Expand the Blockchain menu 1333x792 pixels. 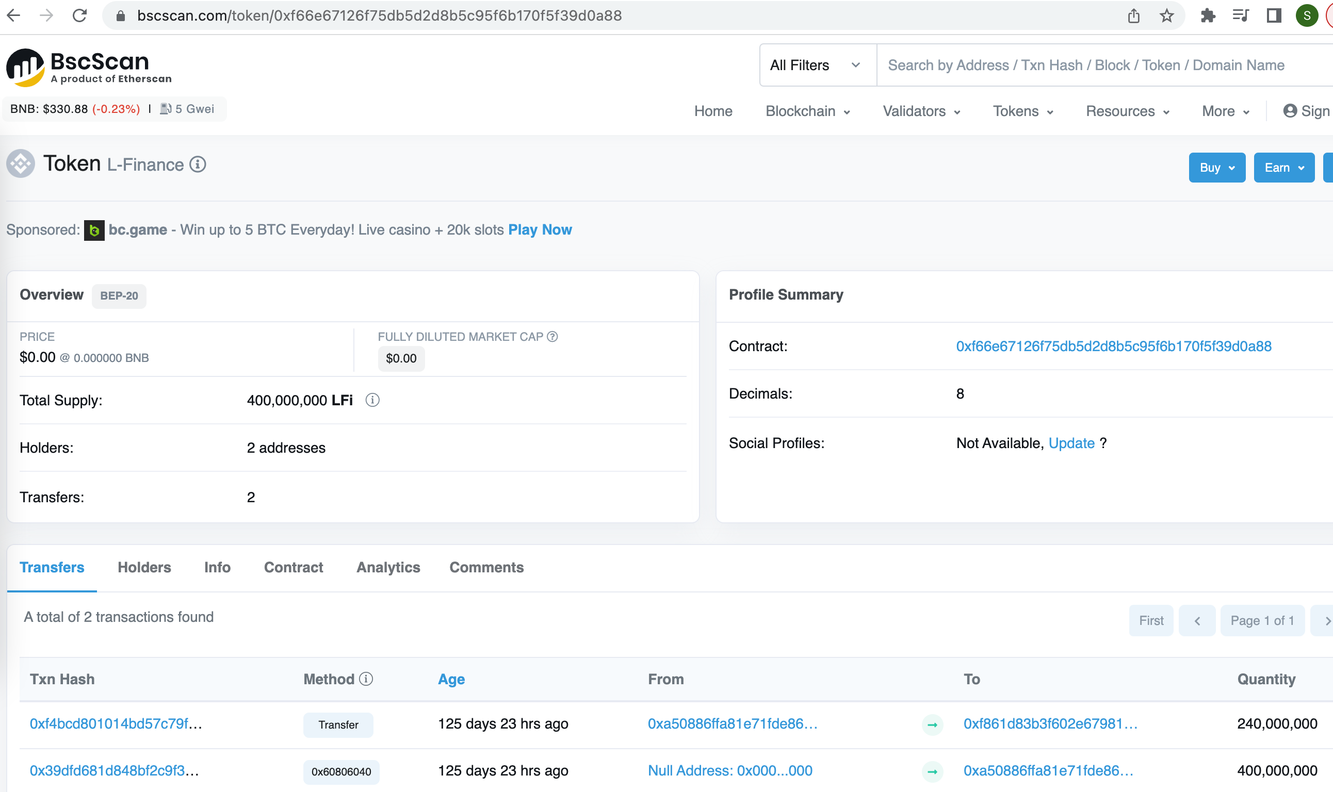tap(807, 111)
